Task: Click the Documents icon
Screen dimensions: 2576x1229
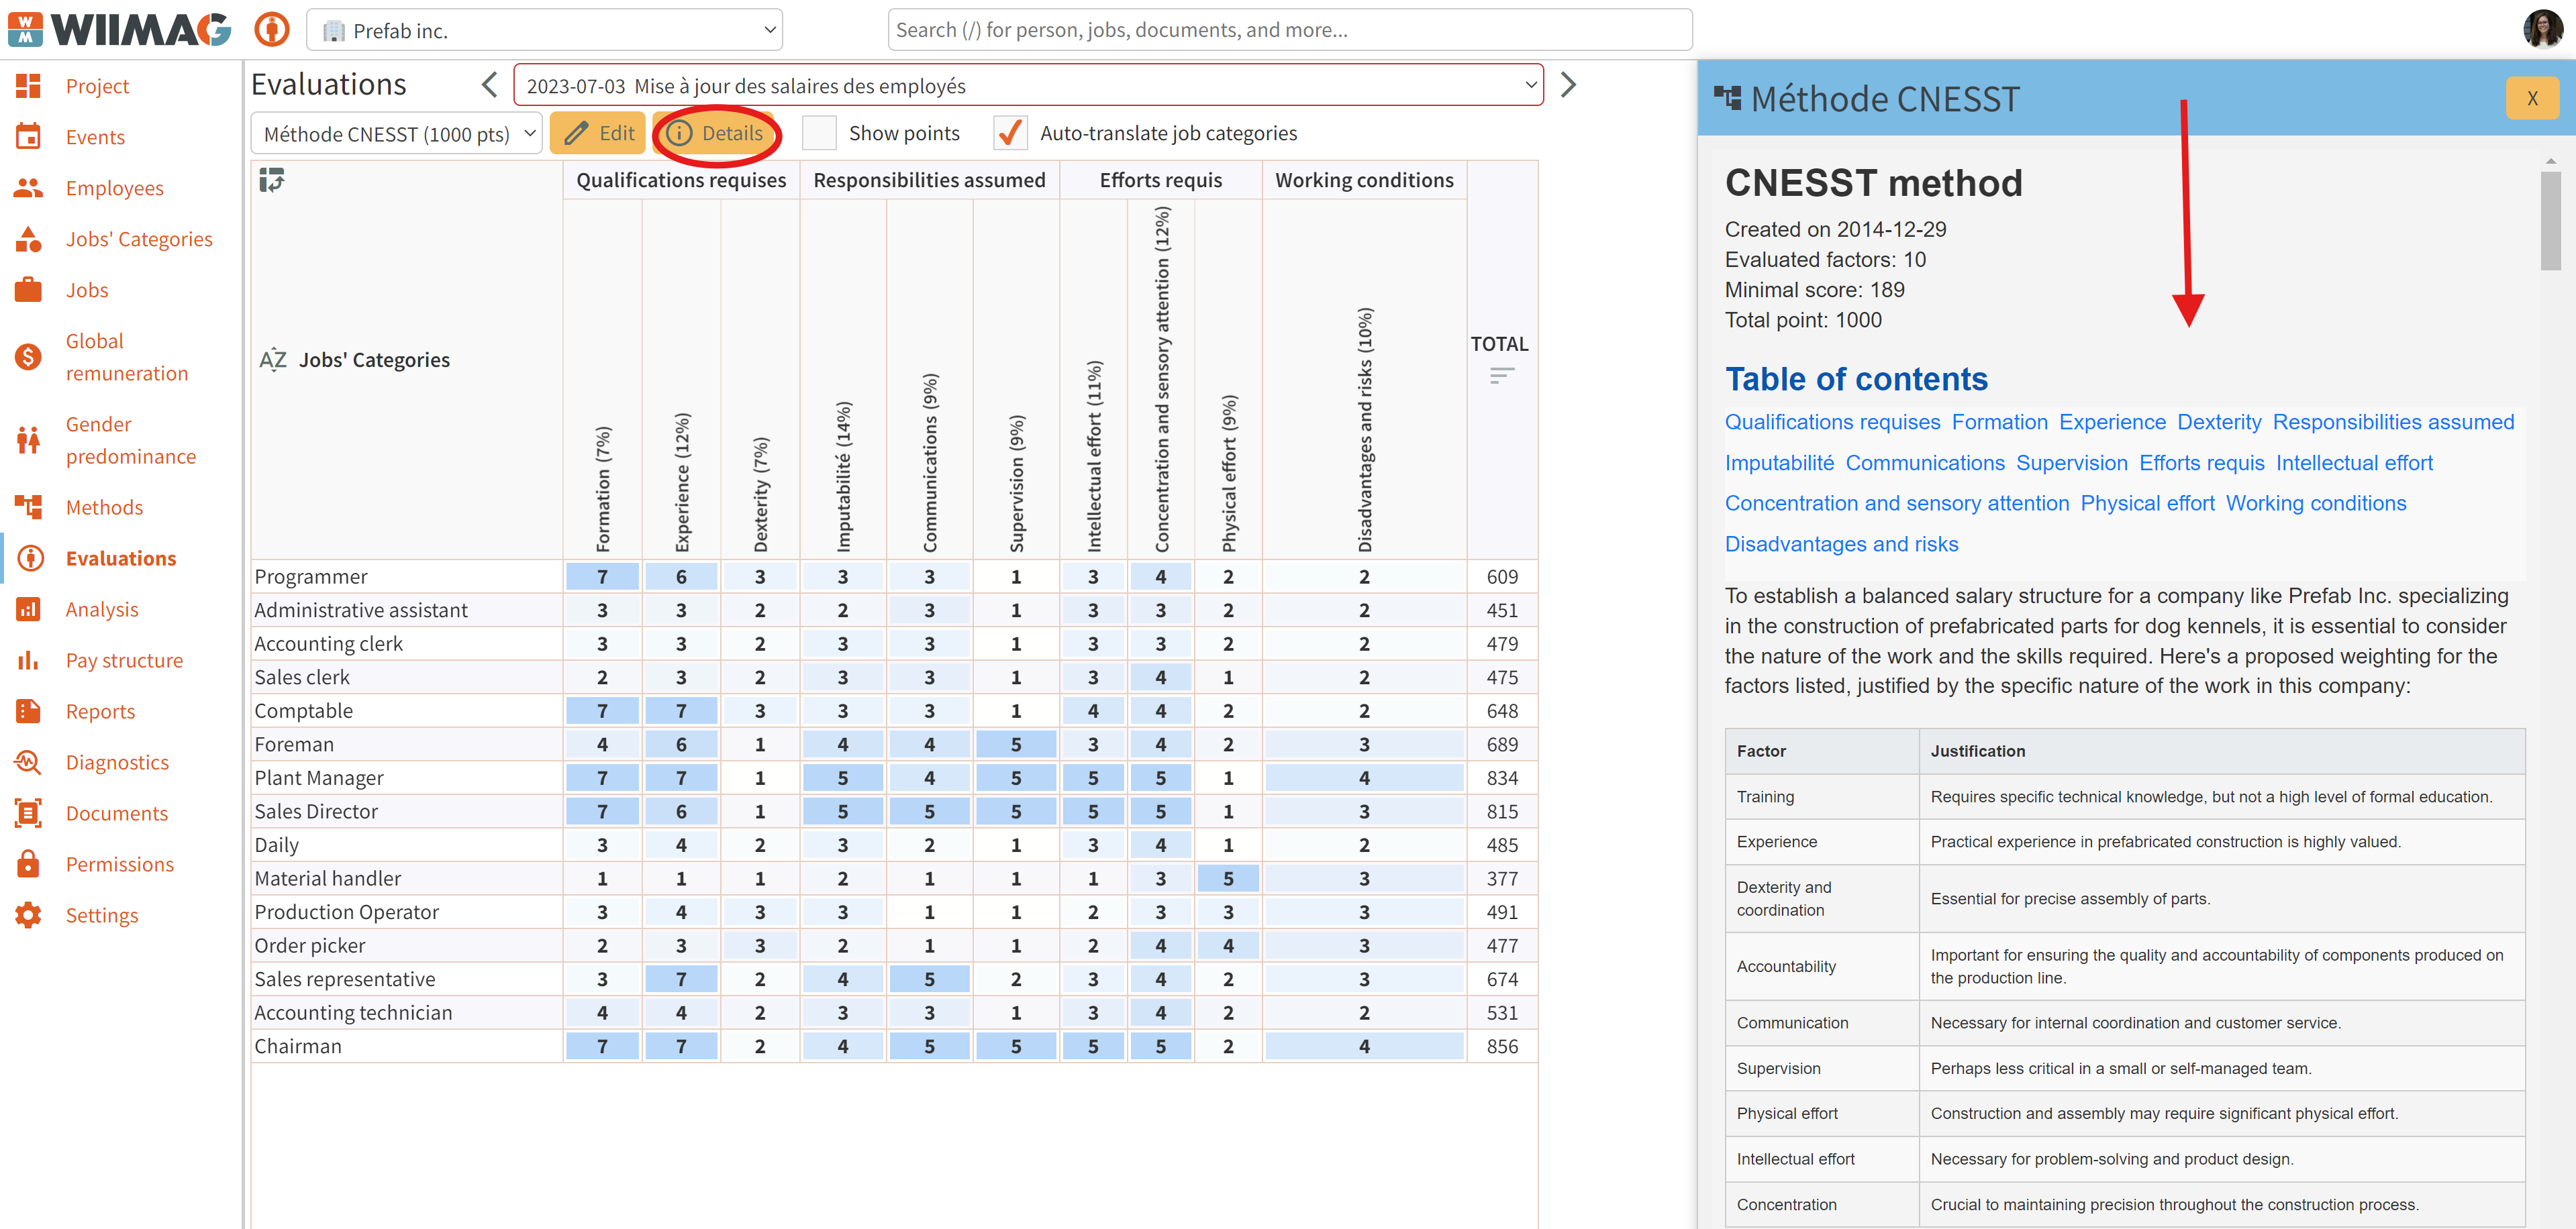Action: [28, 812]
